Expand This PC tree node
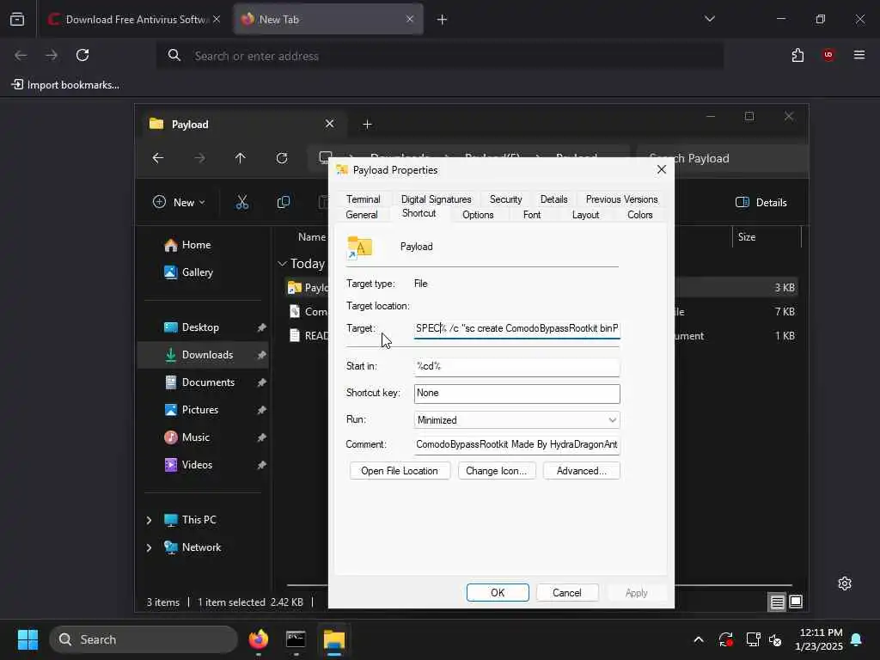 coord(149,520)
